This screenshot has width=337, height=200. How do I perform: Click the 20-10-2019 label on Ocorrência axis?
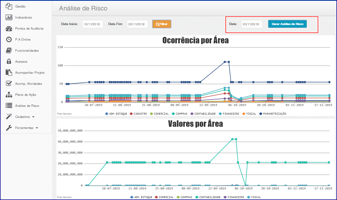pyautogui.click(x=265, y=106)
